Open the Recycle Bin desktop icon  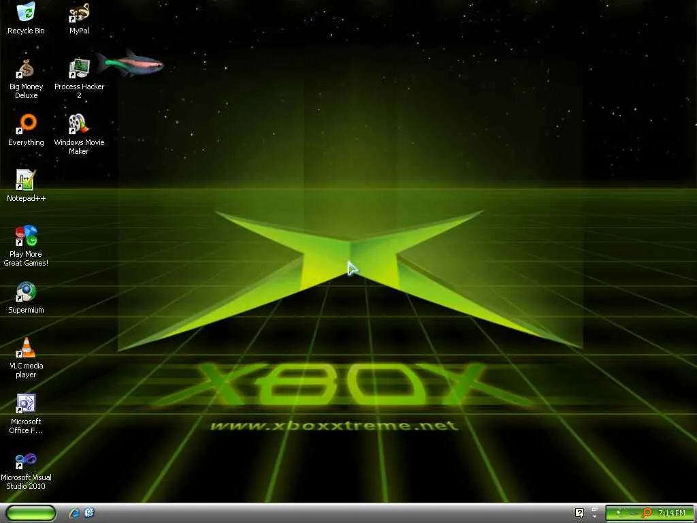(26, 18)
